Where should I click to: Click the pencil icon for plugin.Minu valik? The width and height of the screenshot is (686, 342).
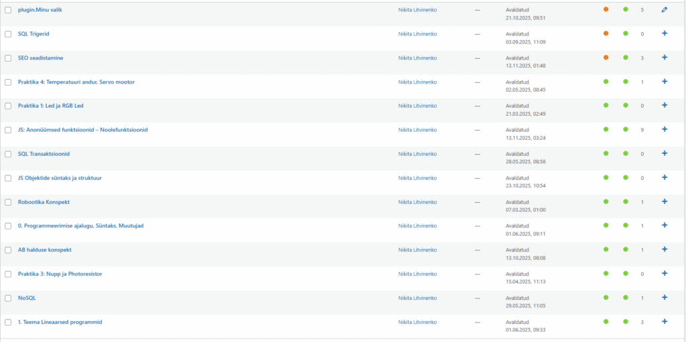[x=664, y=9]
